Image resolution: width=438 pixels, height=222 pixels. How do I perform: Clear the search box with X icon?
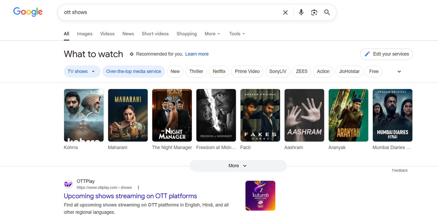[285, 12]
